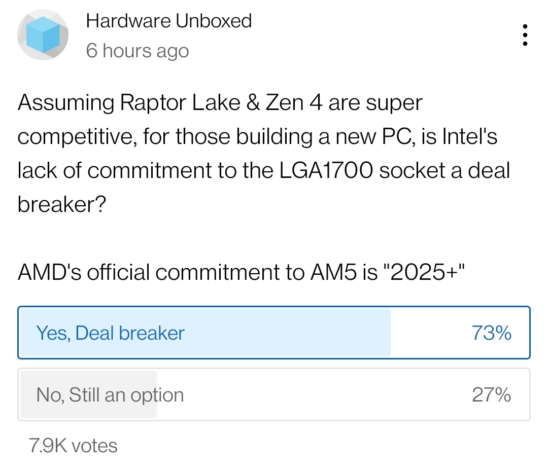Click the word 'breaker?' ending the question
Screen dimensions: 548x472
coord(62,204)
